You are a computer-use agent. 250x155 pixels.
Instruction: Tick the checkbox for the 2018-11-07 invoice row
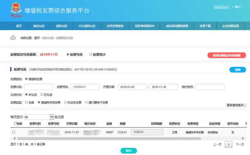[x=14, y=132]
